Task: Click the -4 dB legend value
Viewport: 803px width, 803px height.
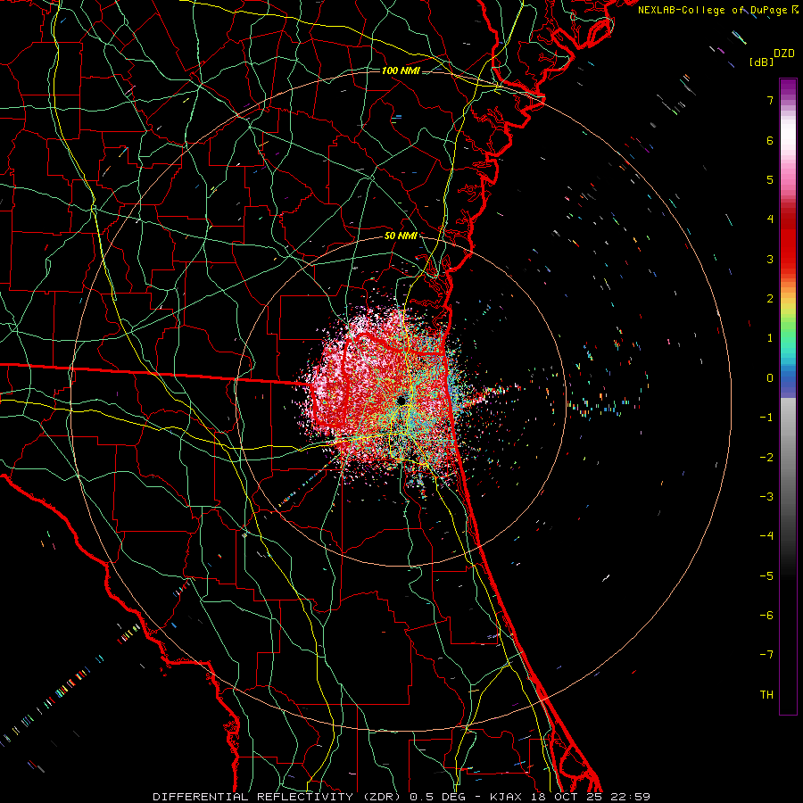Action: coord(766,536)
